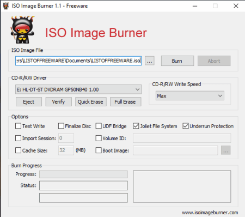Screen dimensions: 245x217
Task: Click the ISO image file path field
Action: pyautogui.click(x=78, y=61)
